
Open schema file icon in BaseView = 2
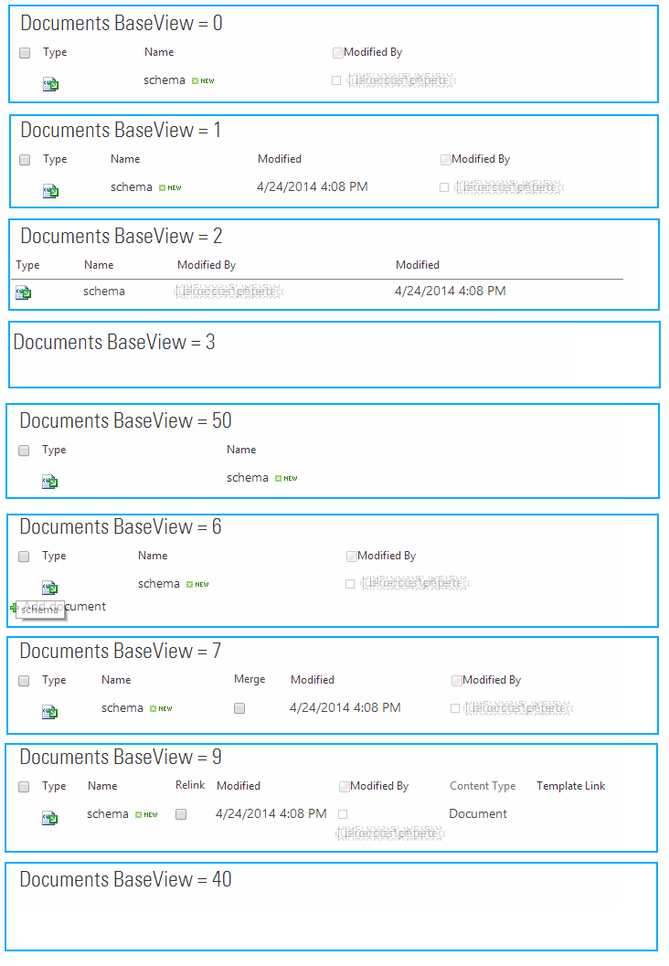coord(24,292)
